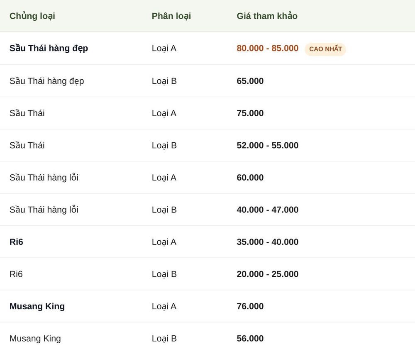Click Loại B in the last Musang King row

click(x=164, y=338)
